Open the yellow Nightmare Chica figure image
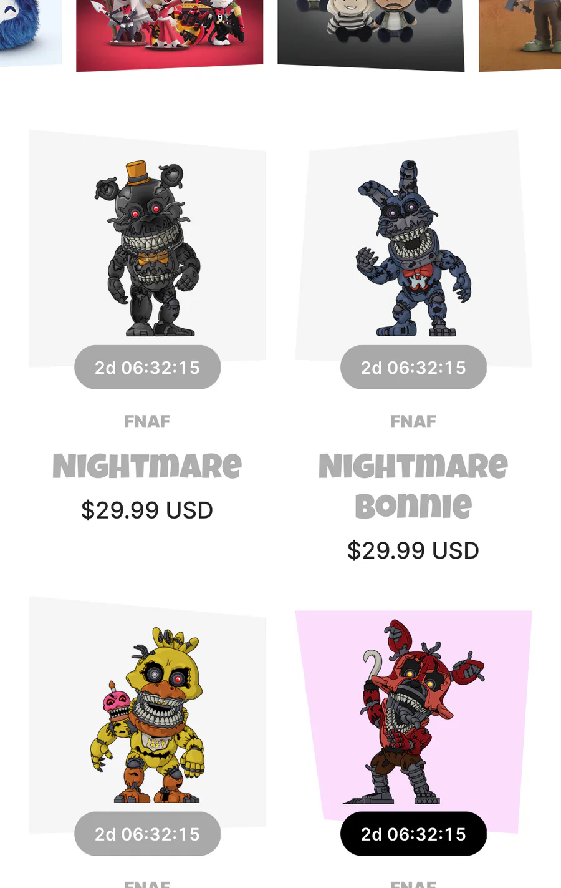Image resolution: width=561 pixels, height=888 pixels. [x=147, y=715]
